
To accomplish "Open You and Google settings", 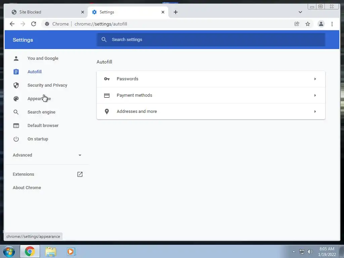I will click(x=43, y=58).
